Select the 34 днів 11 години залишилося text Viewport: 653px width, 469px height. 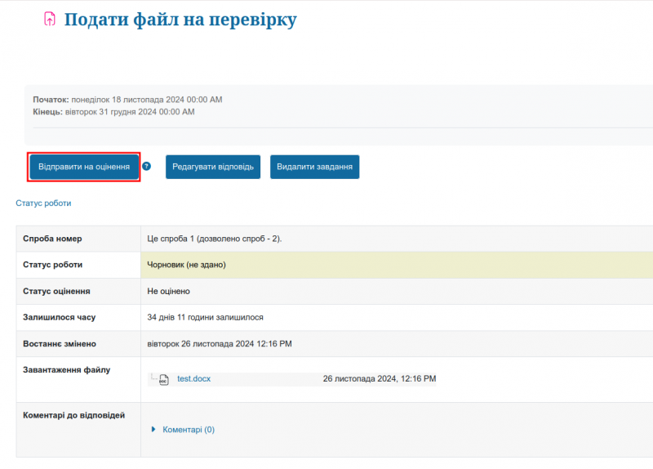[x=205, y=317]
